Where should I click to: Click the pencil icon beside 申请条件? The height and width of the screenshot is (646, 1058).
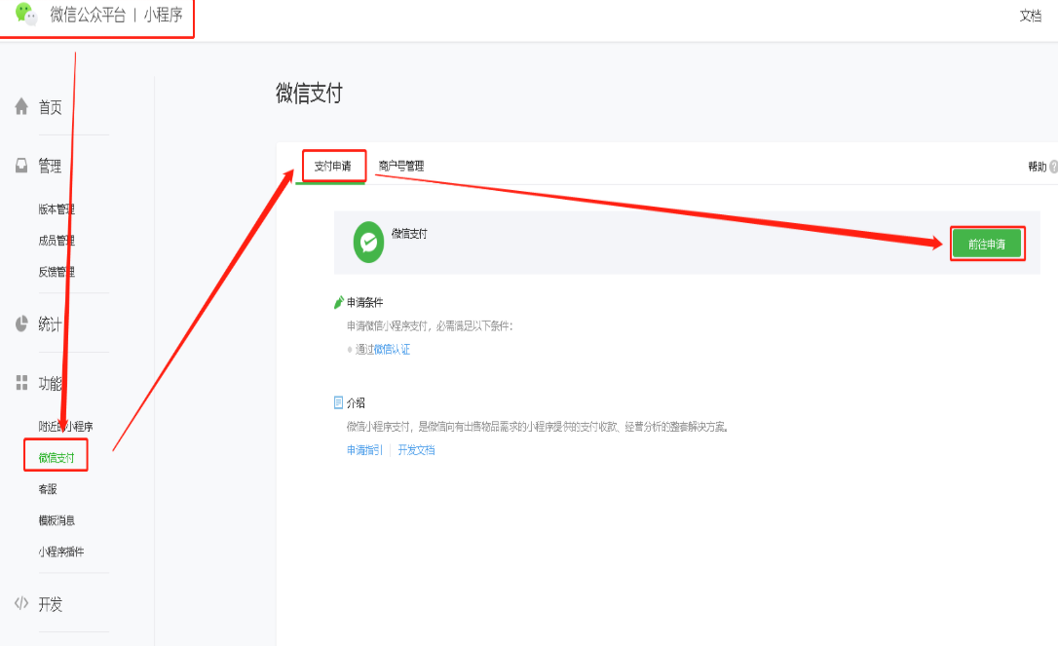(339, 302)
